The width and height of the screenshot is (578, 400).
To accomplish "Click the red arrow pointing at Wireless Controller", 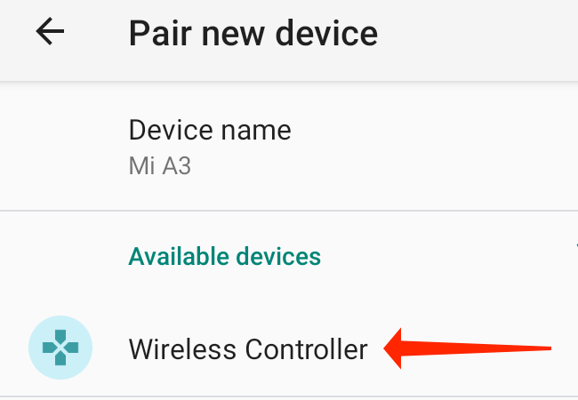I will pos(468,348).
